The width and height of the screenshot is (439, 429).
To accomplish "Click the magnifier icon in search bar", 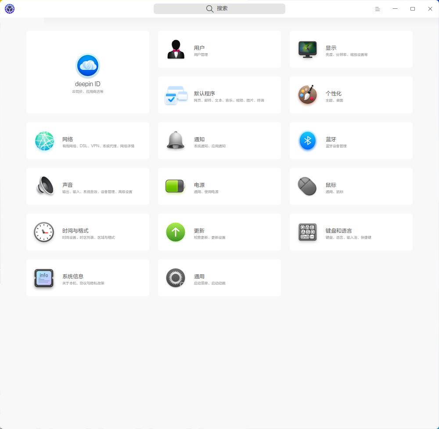I will coord(210,9).
